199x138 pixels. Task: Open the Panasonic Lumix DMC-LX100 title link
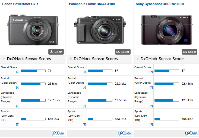click(92, 4)
